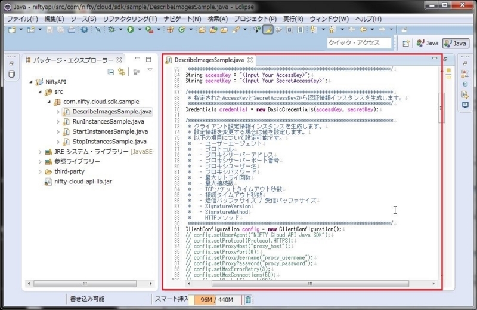Select StartInstancesSample.java in the tree

pyautogui.click(x=110, y=131)
